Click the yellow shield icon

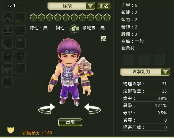click(11, 130)
